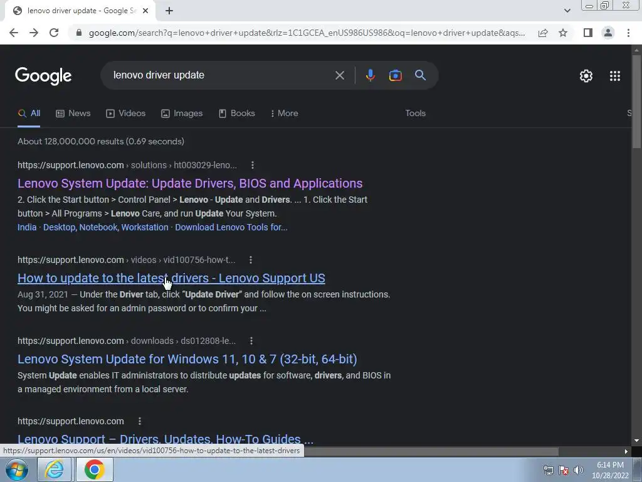Open the Action Center flag icon
642x482 pixels.
pos(564,470)
